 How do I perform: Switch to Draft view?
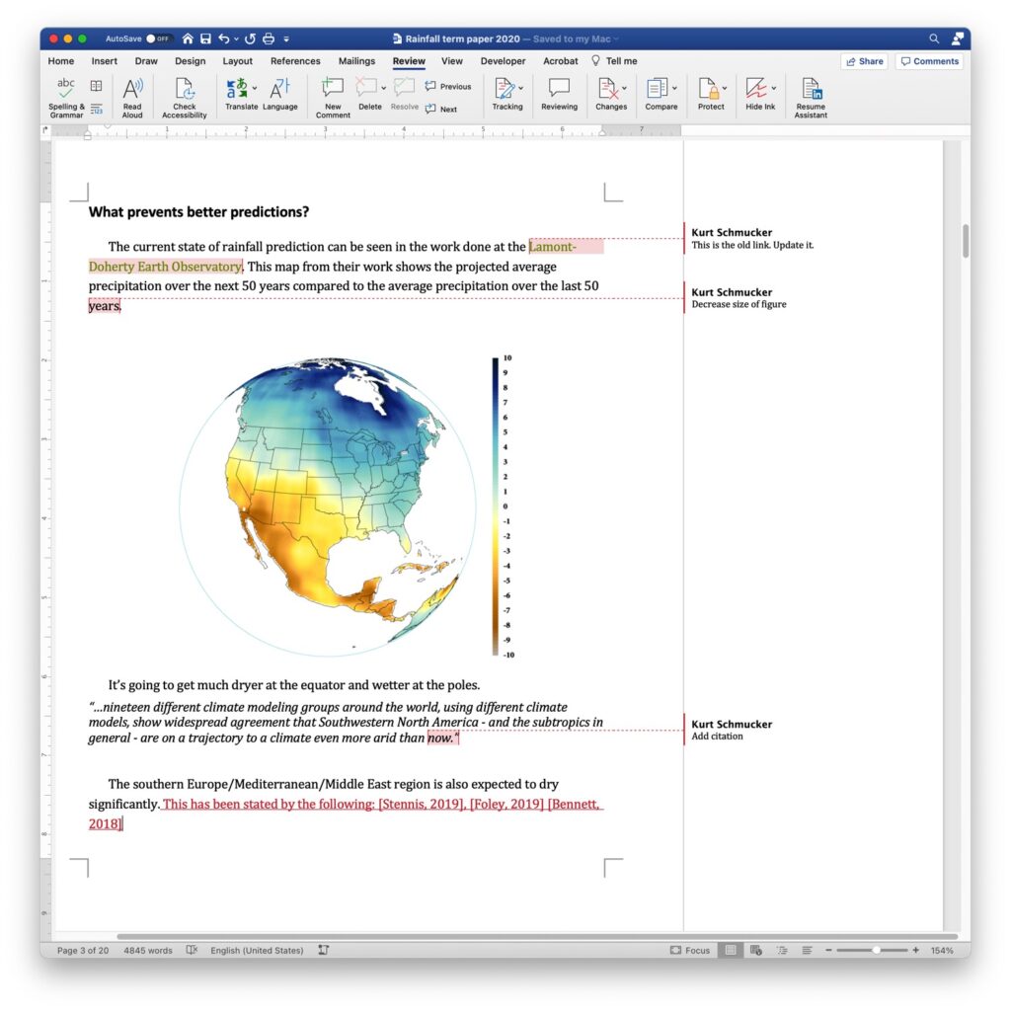click(x=807, y=950)
